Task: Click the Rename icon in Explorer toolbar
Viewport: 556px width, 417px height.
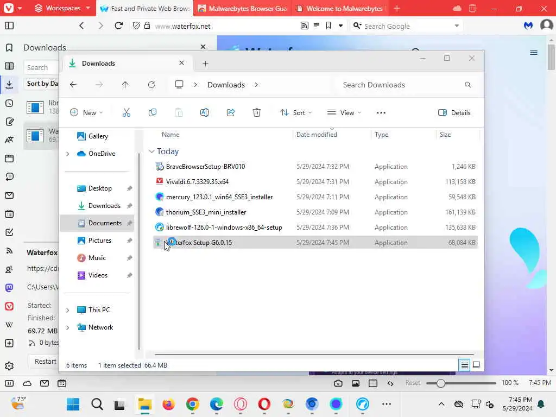Action: 205,113
